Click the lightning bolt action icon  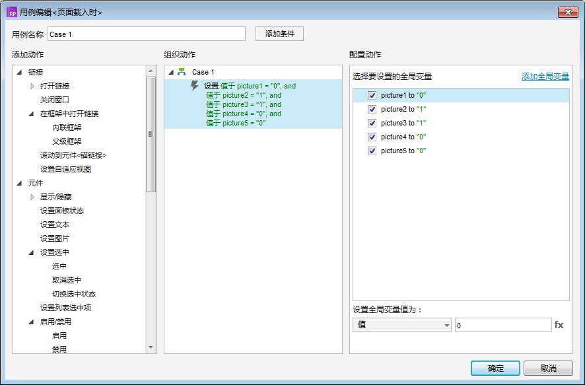coord(194,85)
